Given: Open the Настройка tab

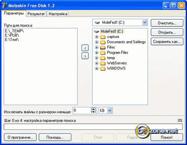Looking at the screenshot, I should [58, 14].
